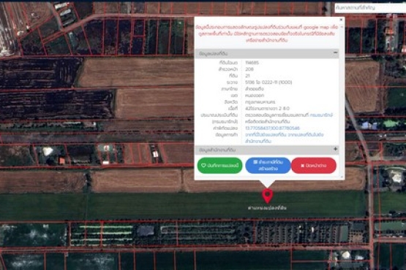The height and width of the screenshot is (270, 406).
Task: Click the gray land parcel data header bar
Action: [267, 53]
